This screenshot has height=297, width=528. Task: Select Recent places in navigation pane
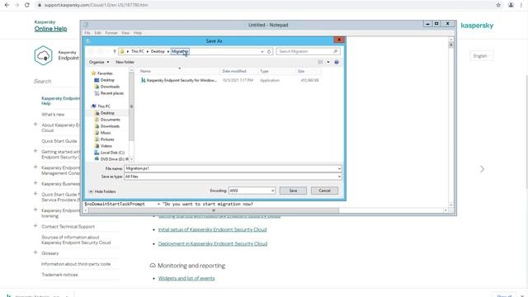click(112, 93)
